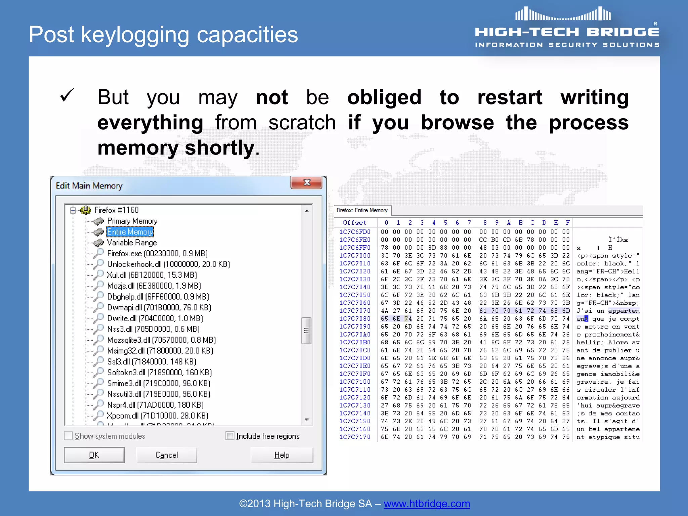Select Mozjs.dll (6E380000, 1.9 MB) entry
Screen dimensions: 688x516
tap(154, 286)
